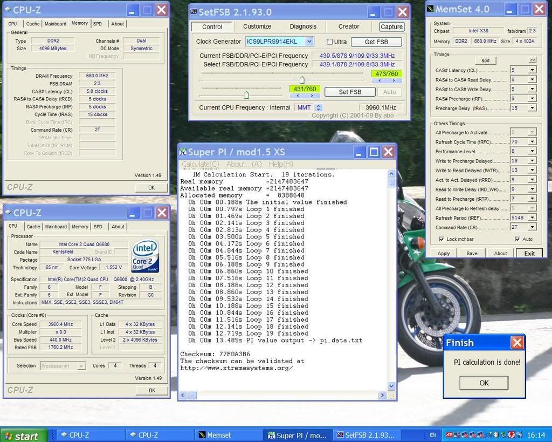Screen dimensions: 552x442
Task: Open Calculate(C) menu in Super PI
Action: 201,164
